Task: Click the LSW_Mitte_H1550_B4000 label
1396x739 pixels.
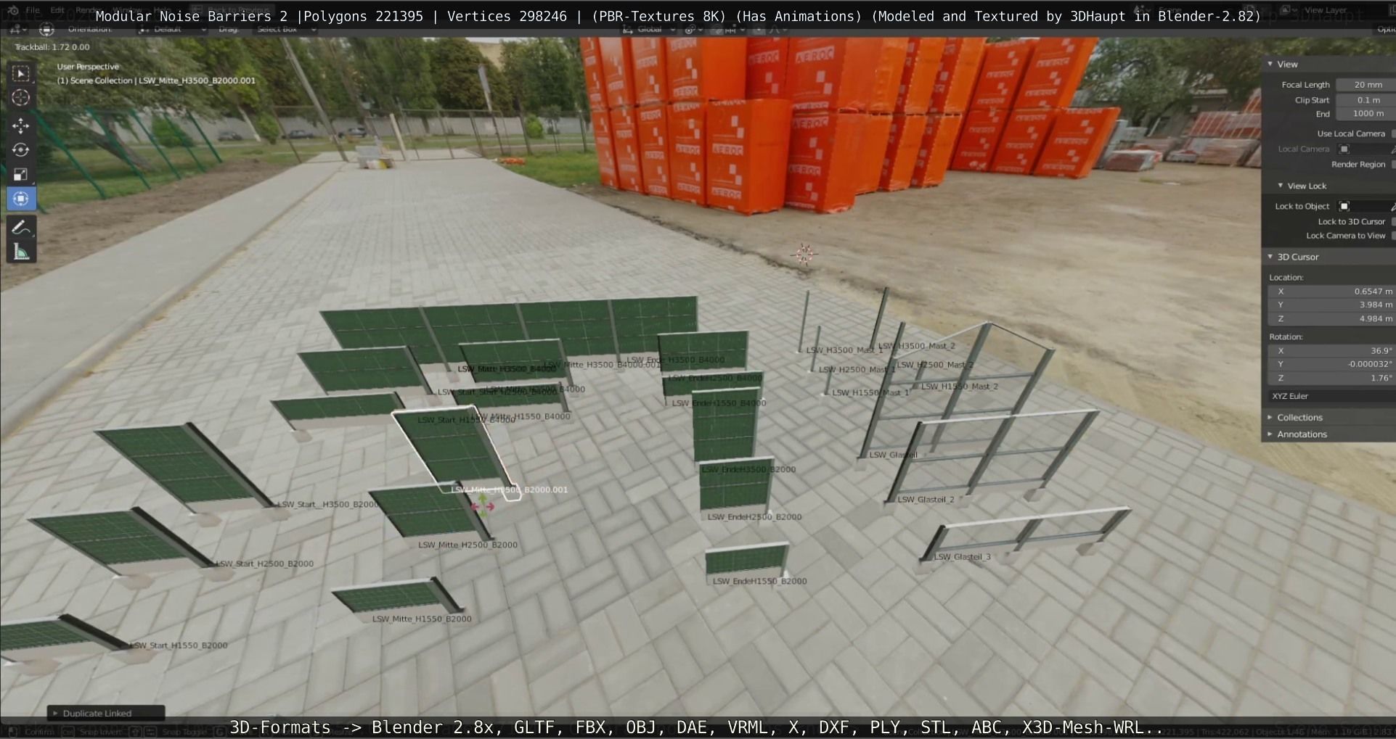Action: (x=521, y=417)
